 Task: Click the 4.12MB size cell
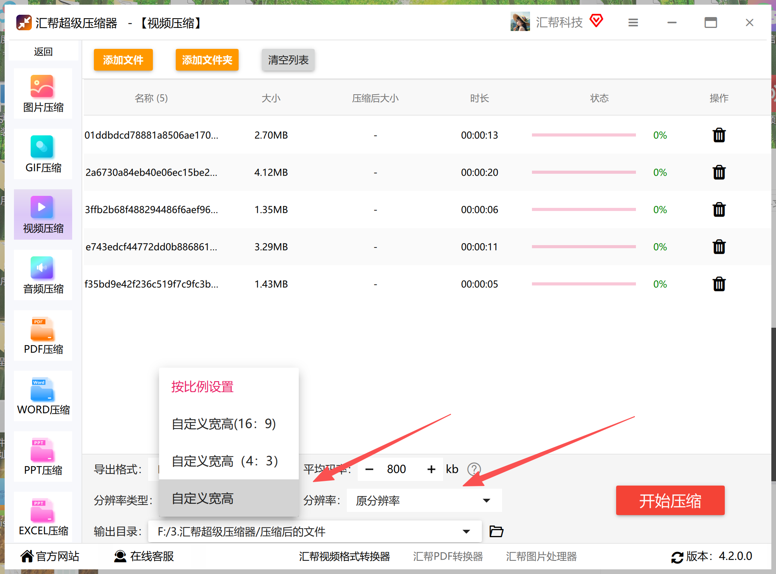[x=271, y=172]
